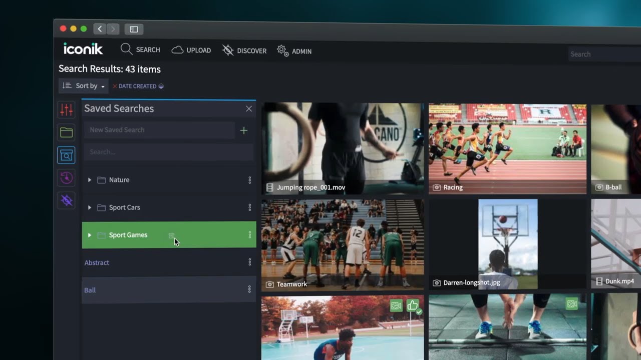Open the DISCOVER page
This screenshot has height=360, width=641.
point(244,50)
